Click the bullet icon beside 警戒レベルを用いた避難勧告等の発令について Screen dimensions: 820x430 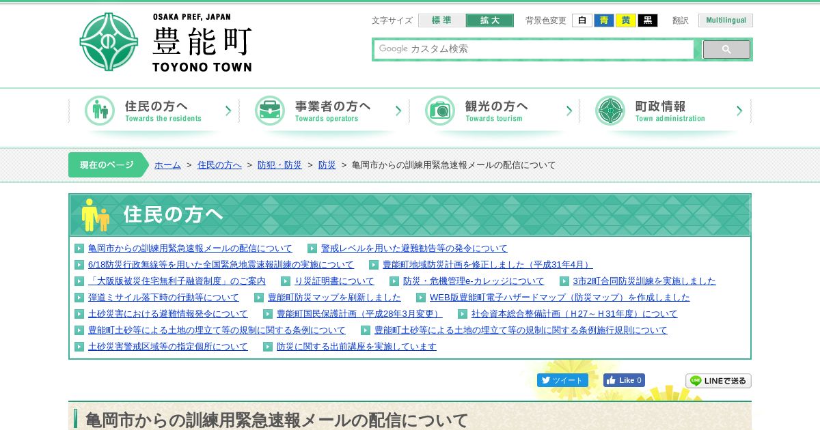312,248
